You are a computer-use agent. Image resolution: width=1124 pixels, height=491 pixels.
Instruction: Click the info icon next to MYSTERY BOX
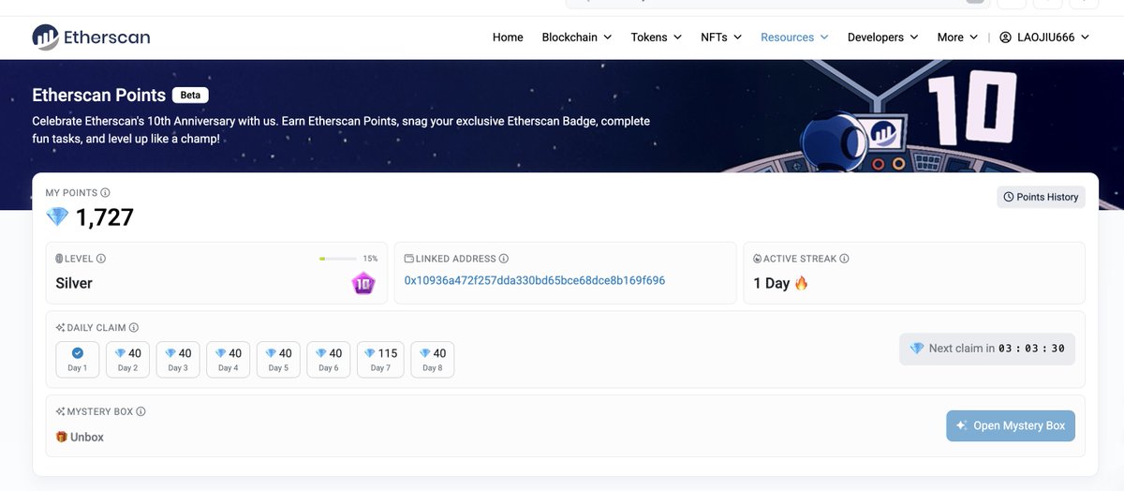(x=140, y=411)
